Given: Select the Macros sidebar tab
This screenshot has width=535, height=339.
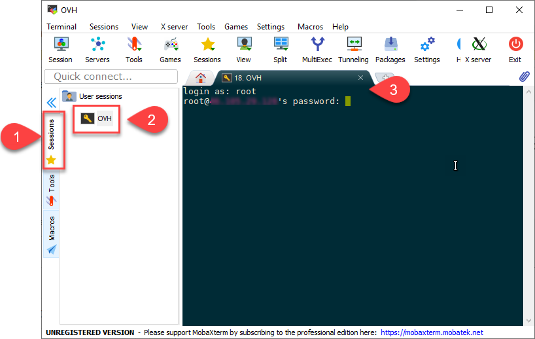Looking at the screenshot, I should click(x=52, y=234).
